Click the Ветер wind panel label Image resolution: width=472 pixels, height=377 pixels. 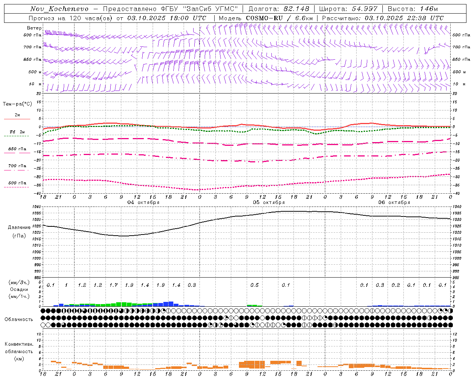[x=34, y=28]
